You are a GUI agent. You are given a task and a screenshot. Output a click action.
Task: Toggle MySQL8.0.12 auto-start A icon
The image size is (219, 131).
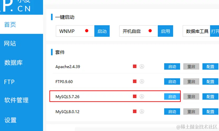pos(142,112)
